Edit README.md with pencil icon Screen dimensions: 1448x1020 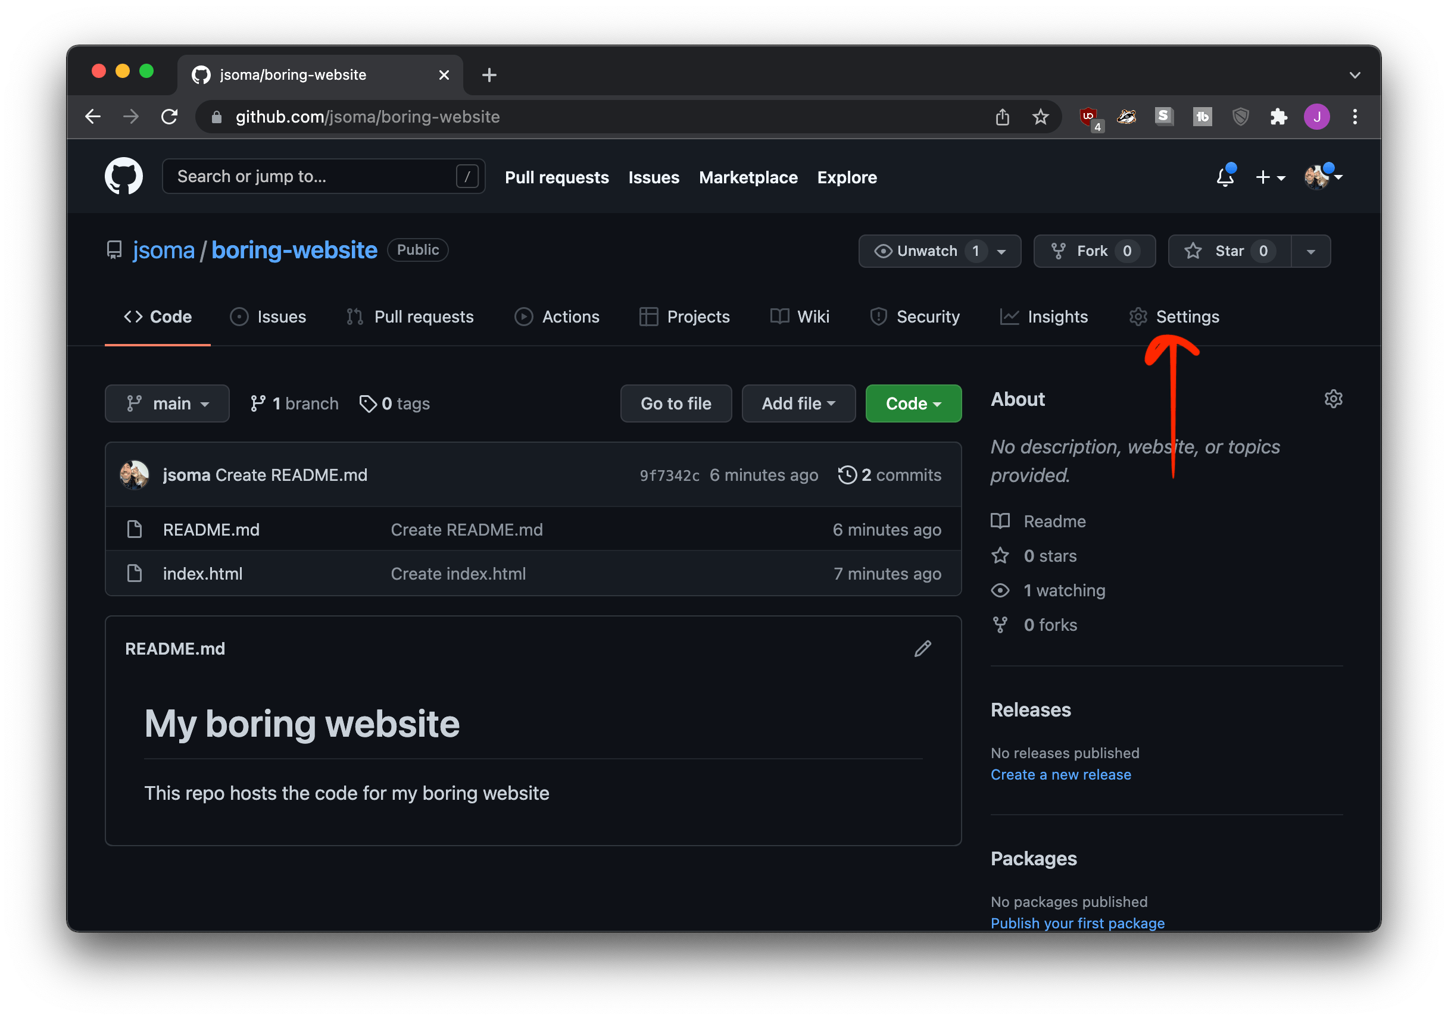point(923,649)
